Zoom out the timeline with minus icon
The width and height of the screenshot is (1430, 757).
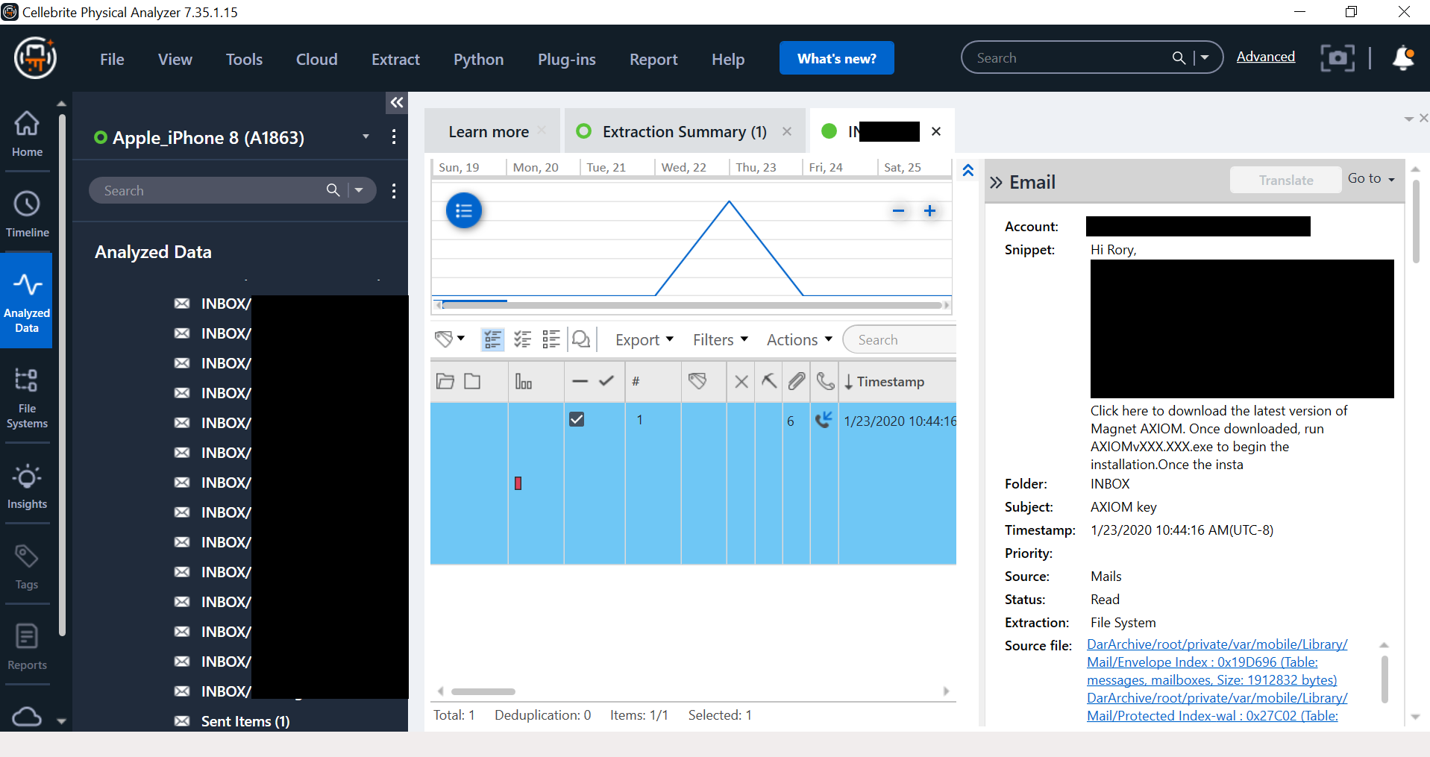click(x=898, y=211)
